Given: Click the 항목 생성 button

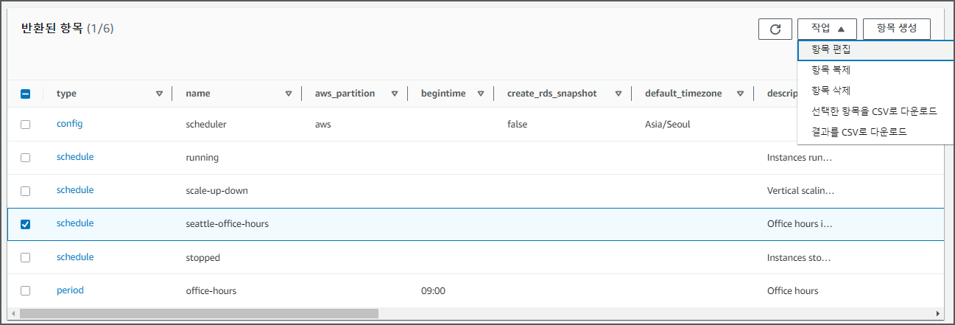Looking at the screenshot, I should coord(896,29).
